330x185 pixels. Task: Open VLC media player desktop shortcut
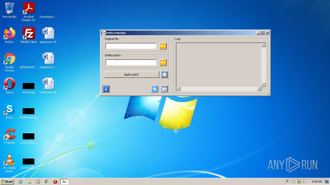pos(9,163)
